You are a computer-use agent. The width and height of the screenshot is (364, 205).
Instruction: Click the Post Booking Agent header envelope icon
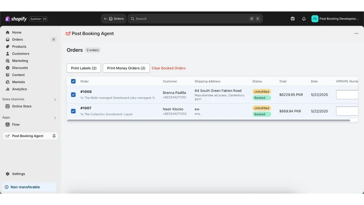(x=68, y=34)
